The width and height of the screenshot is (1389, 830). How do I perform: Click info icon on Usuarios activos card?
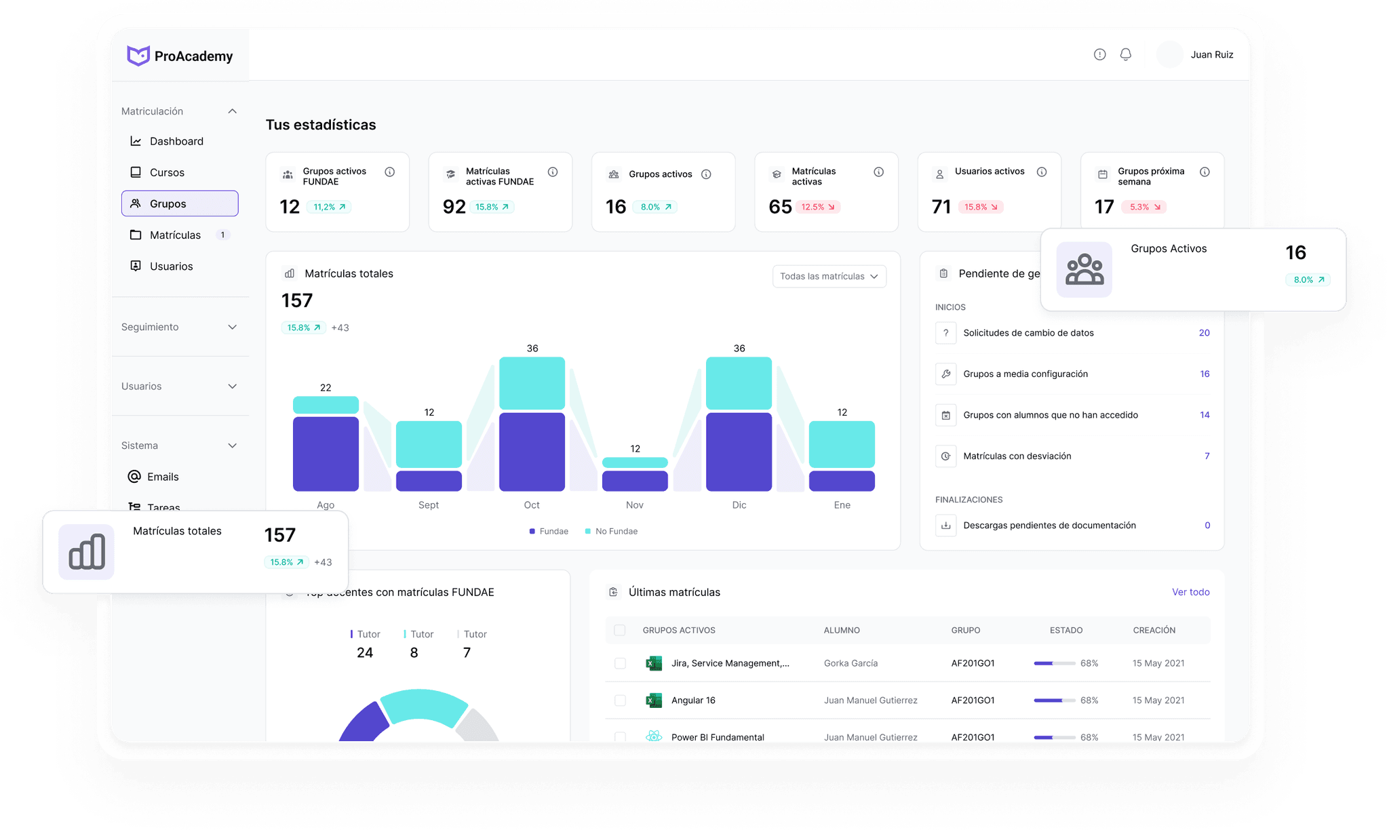(1042, 172)
